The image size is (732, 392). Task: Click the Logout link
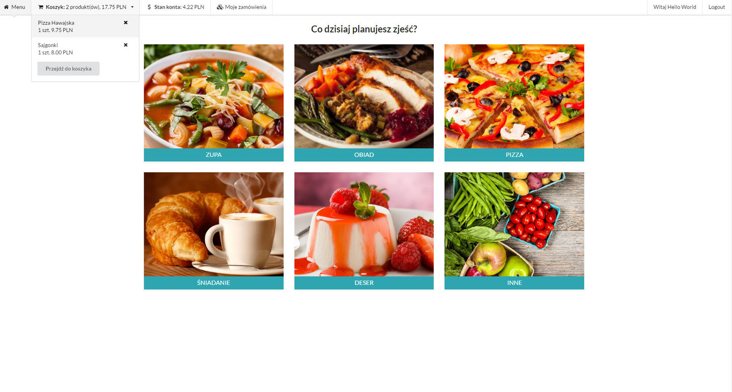(716, 7)
